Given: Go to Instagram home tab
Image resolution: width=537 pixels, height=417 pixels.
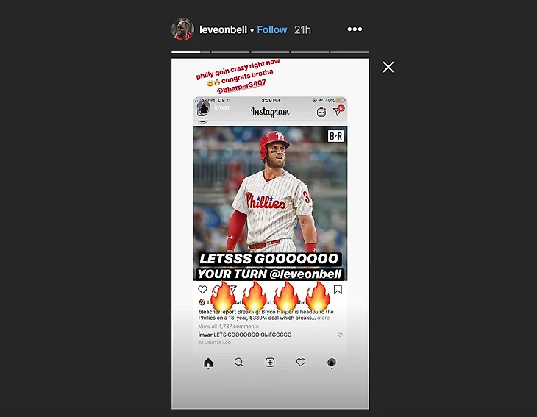Looking at the screenshot, I should pos(208,363).
